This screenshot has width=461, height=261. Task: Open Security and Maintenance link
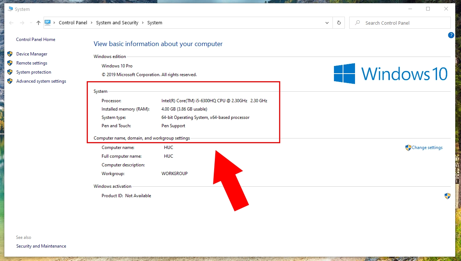(41, 246)
